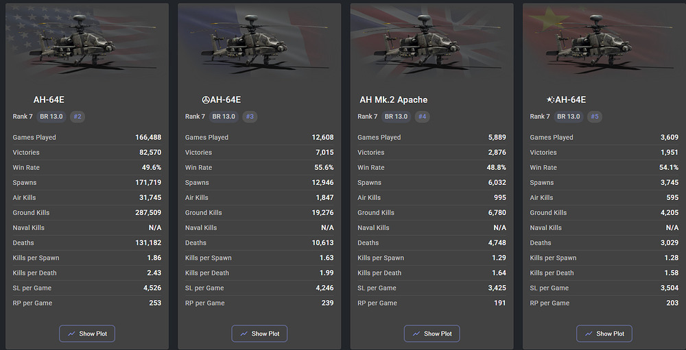Click the #3 ranking badge

click(250, 116)
